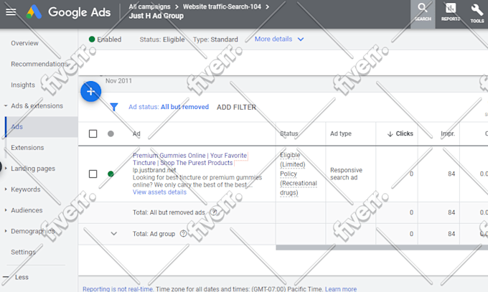Sort by the Ad column header
Screen dimensions: 488x292
pyautogui.click(x=136, y=134)
